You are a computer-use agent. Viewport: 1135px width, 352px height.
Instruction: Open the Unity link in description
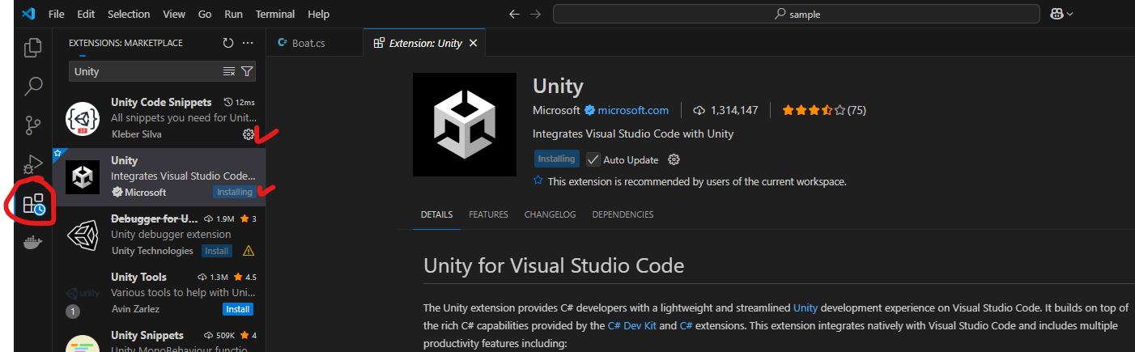point(806,307)
